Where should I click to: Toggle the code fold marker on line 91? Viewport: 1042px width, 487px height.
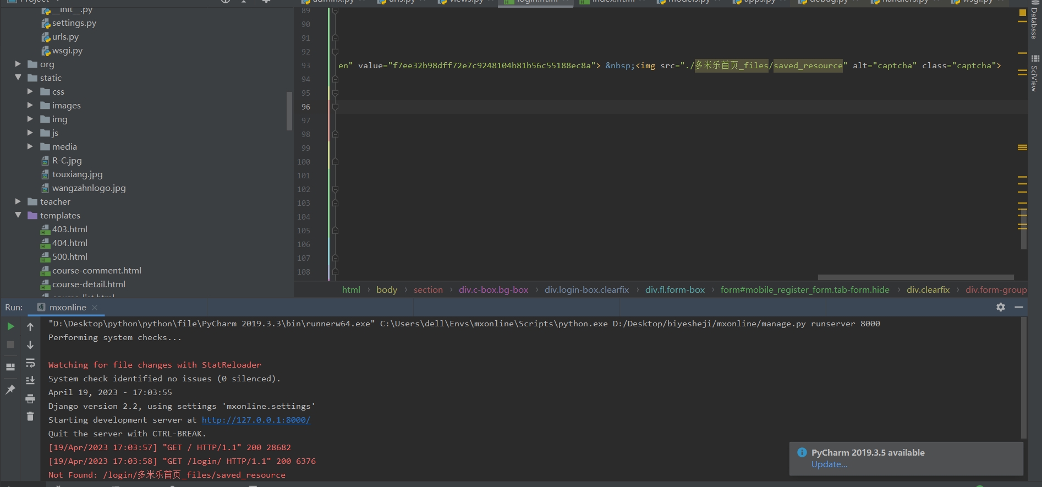point(335,38)
